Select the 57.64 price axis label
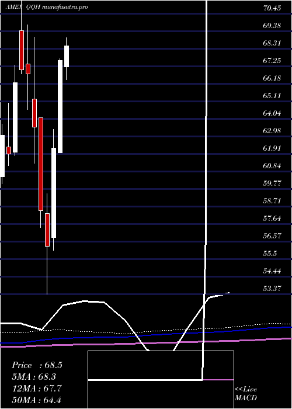 point(272,219)
